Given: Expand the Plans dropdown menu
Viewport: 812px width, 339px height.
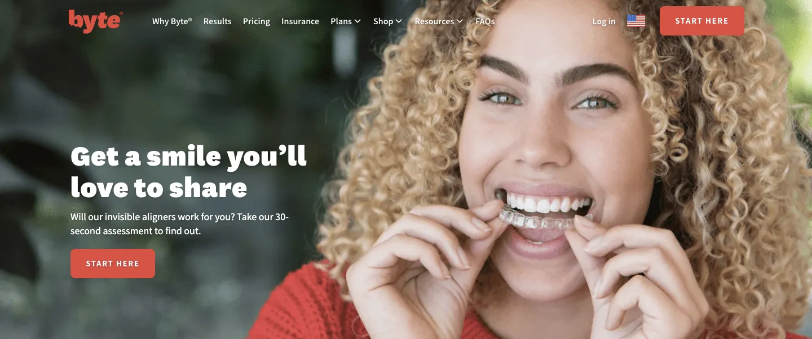Looking at the screenshot, I should 346,21.
